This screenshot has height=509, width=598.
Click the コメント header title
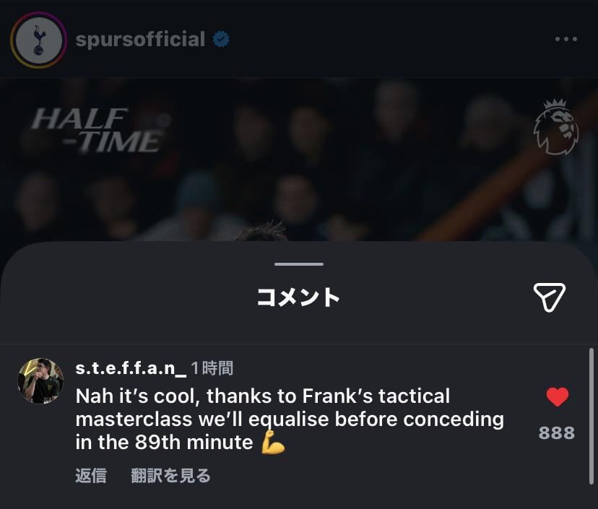click(298, 297)
